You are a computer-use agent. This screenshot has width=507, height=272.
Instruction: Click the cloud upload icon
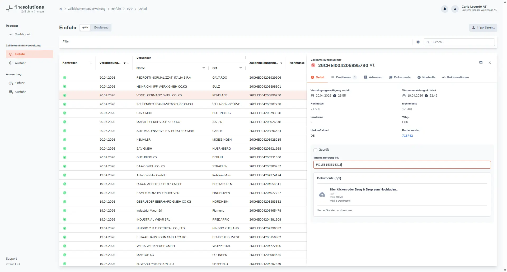coord(322,195)
